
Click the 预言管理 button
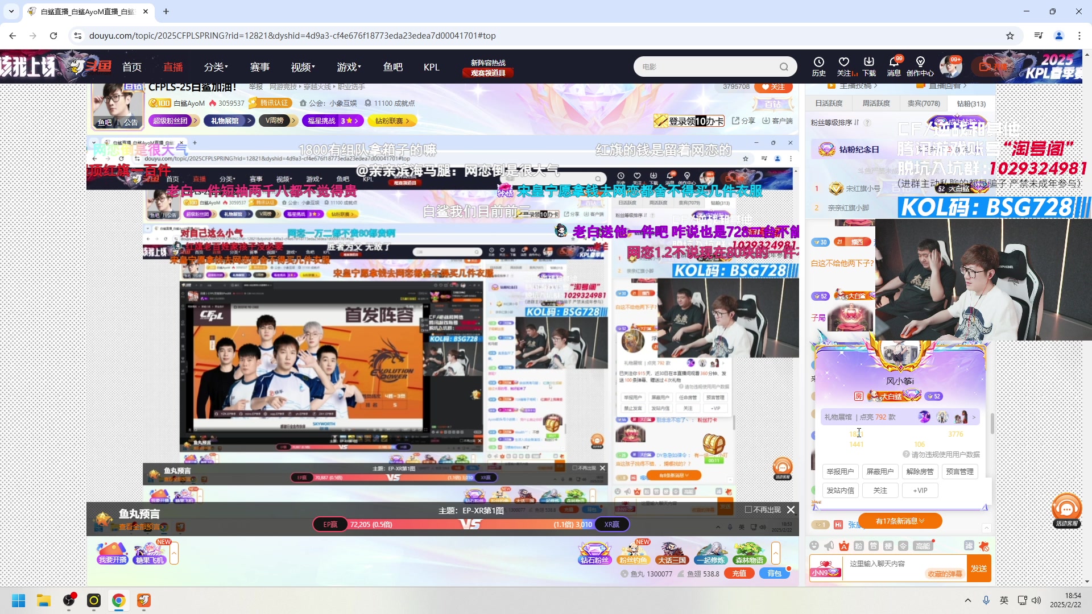point(959,472)
